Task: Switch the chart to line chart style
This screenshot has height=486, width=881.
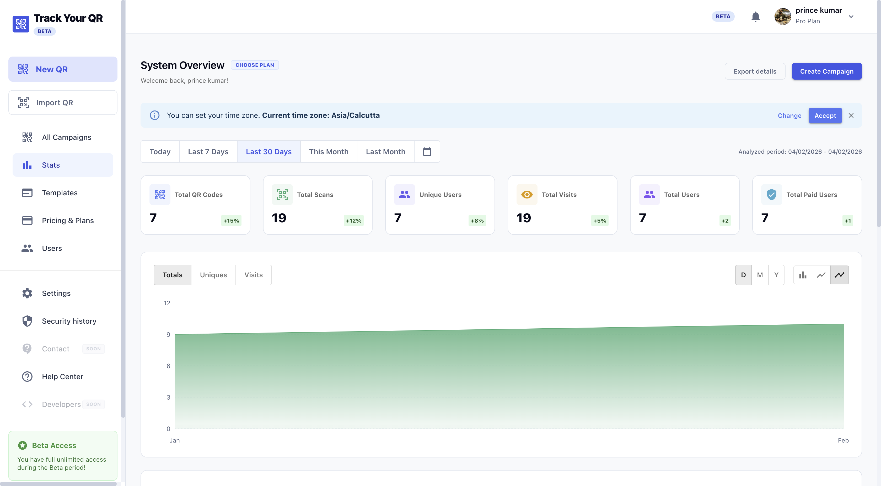Action: (821, 275)
